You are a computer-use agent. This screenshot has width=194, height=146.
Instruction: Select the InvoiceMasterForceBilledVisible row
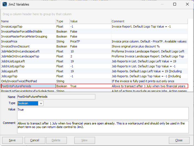click(x=95, y=31)
